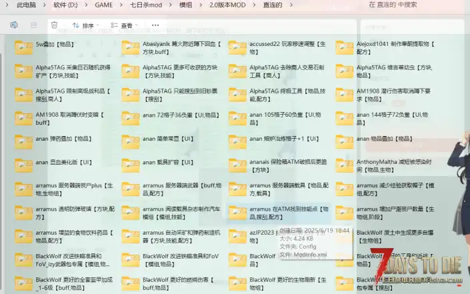Image resolution: width=470 pixels, height=294 pixels.
Task: Click the arramus 增益的食物饮料药品 folder name
Action: click(x=75, y=237)
